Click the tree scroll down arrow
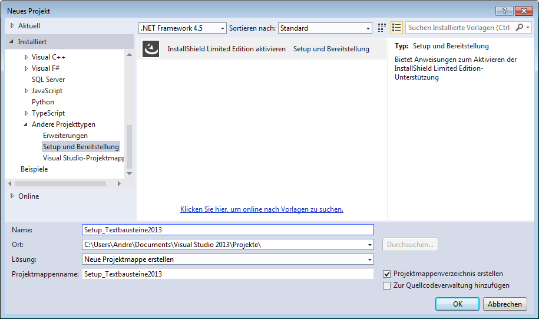 [x=129, y=173]
